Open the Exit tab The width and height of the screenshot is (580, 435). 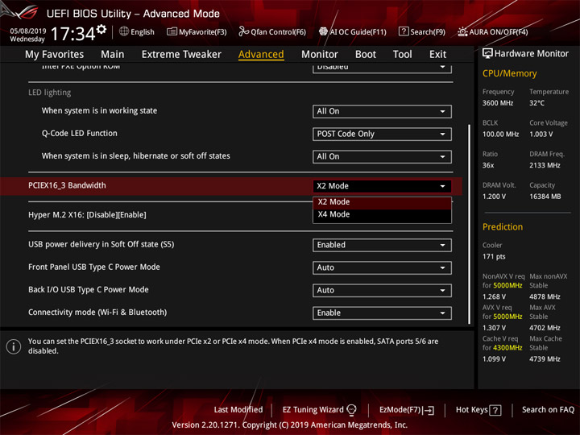[437, 55]
